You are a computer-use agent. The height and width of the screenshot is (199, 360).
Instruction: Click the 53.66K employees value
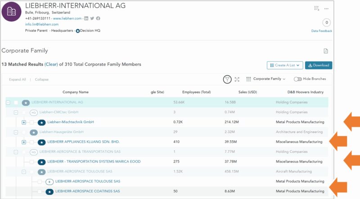point(179,102)
